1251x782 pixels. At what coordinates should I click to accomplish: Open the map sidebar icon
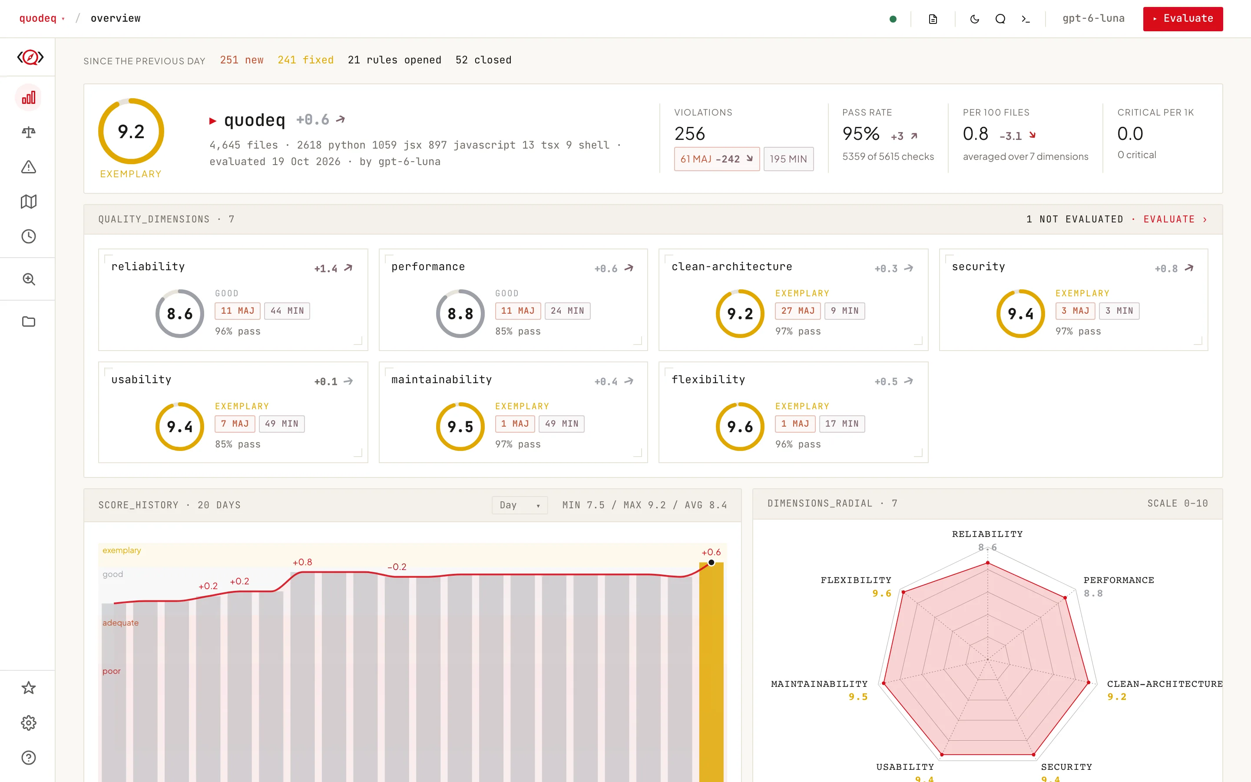point(28,202)
